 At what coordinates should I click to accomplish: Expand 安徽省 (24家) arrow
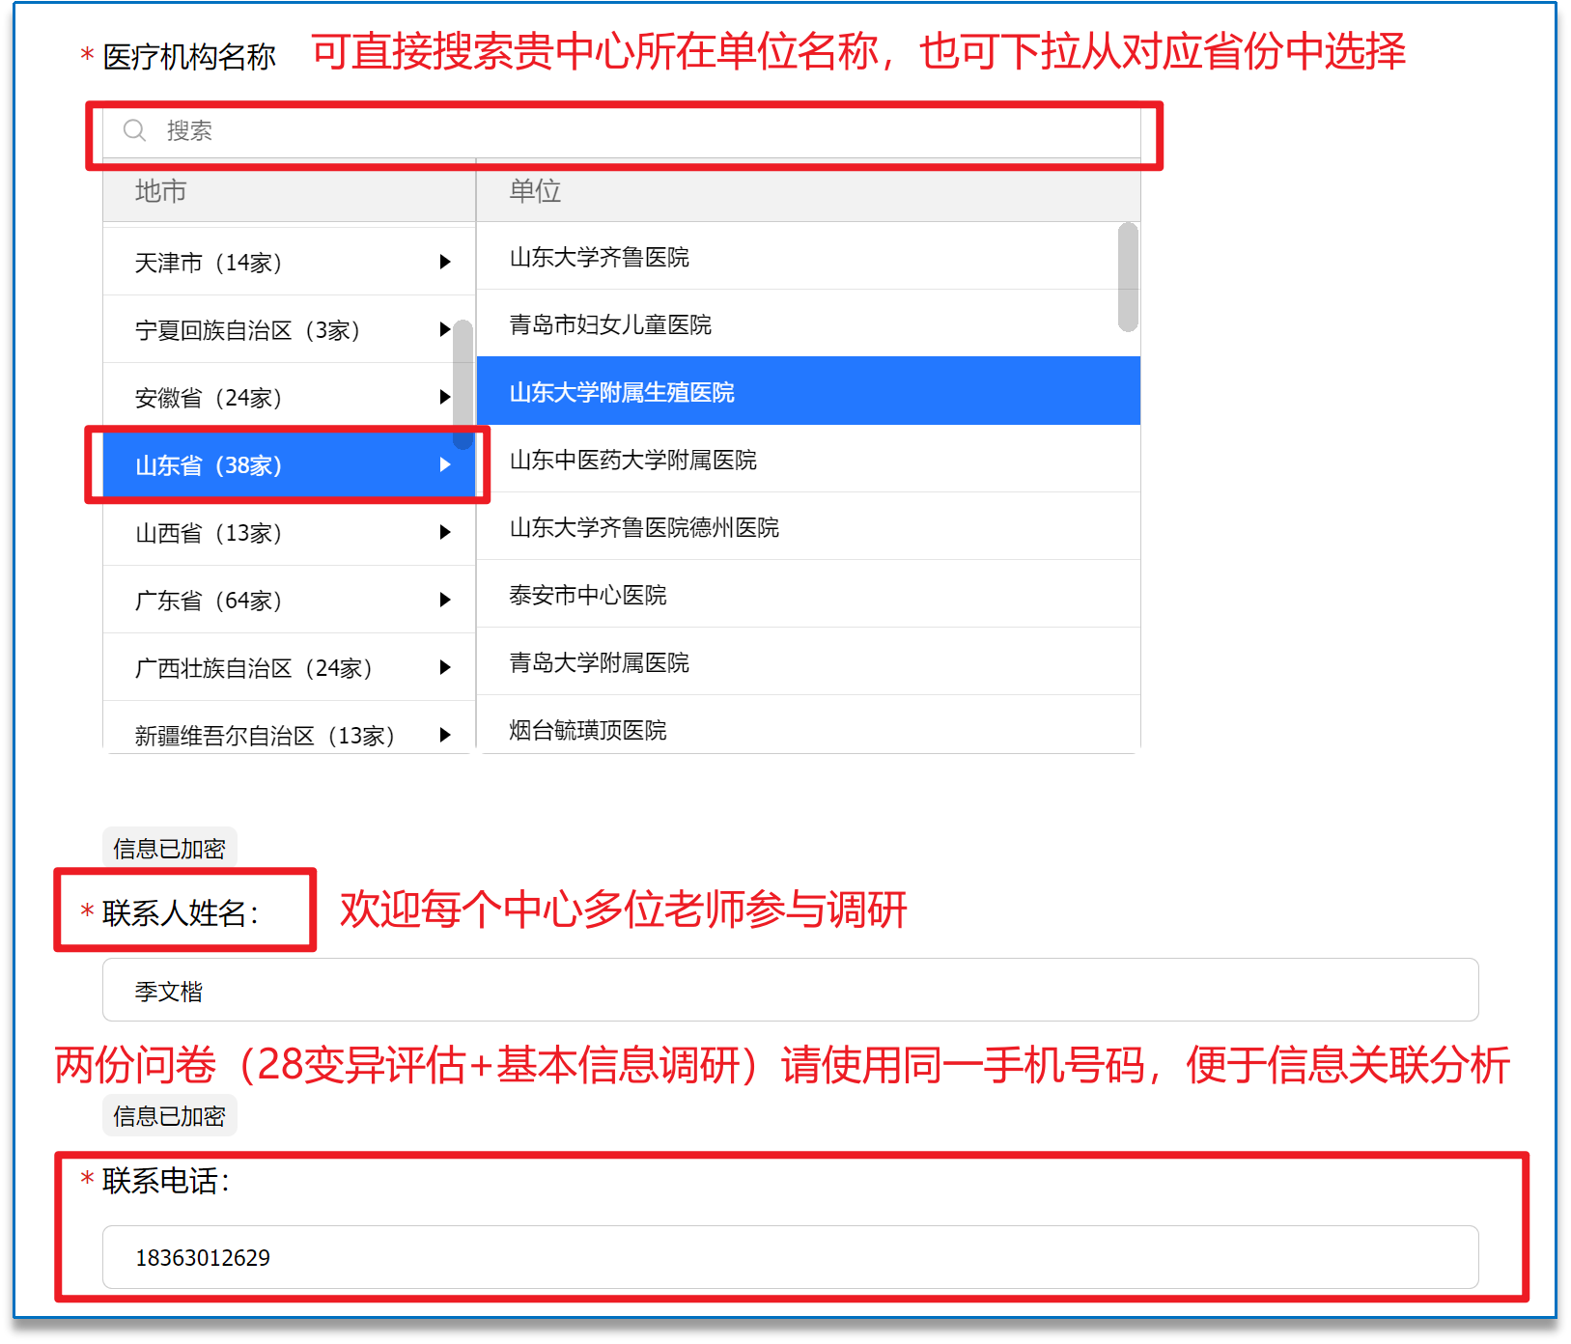pyautogui.click(x=444, y=397)
